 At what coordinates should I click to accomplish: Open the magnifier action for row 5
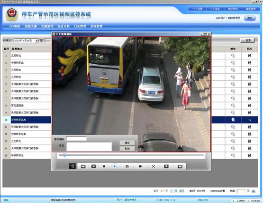(233, 84)
